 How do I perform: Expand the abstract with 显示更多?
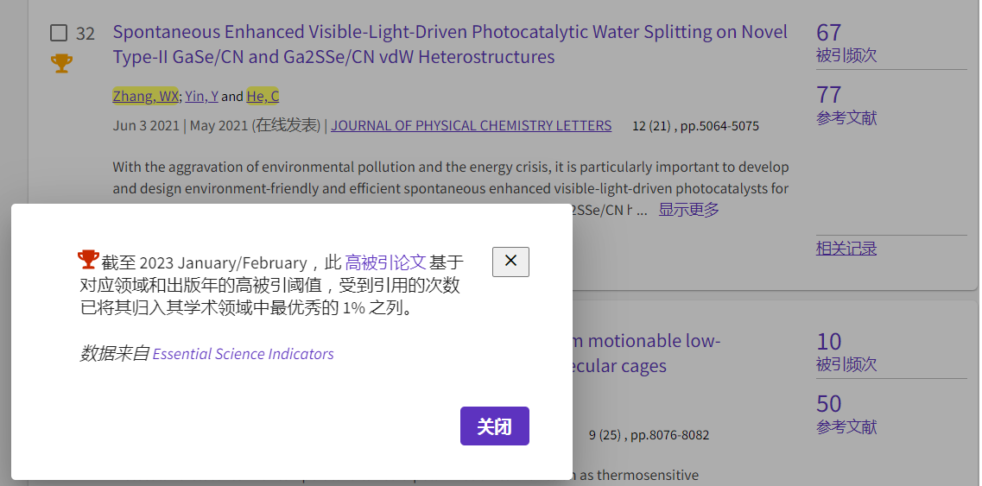click(688, 210)
